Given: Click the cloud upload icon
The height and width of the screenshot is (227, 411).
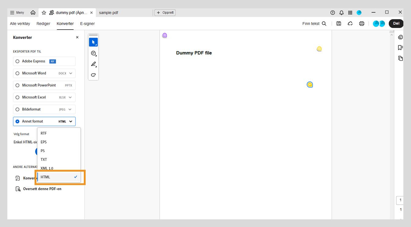Looking at the screenshot, I should click(x=350, y=24).
